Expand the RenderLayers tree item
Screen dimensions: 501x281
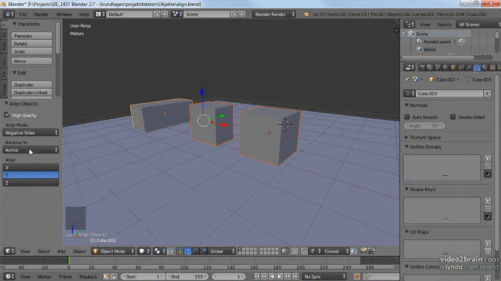[413, 42]
